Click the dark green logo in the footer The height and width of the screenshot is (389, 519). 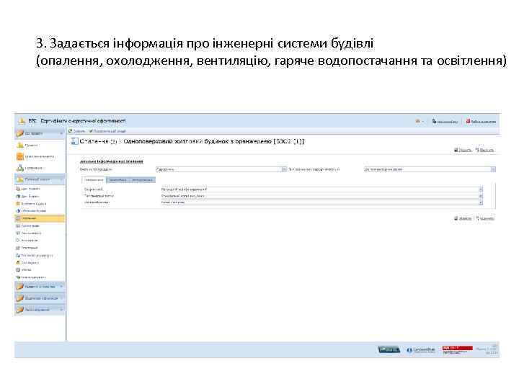[x=389, y=349]
